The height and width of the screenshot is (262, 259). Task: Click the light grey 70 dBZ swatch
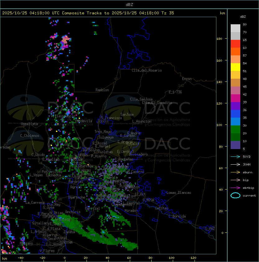(235, 28)
